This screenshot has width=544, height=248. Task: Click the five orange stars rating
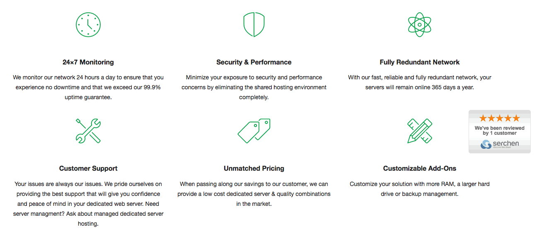500,118
